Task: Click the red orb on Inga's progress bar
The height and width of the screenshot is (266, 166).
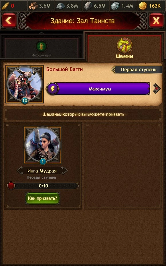Action: point(11,186)
